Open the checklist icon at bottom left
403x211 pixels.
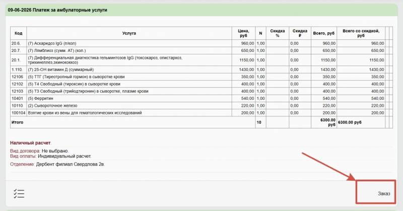(19, 193)
